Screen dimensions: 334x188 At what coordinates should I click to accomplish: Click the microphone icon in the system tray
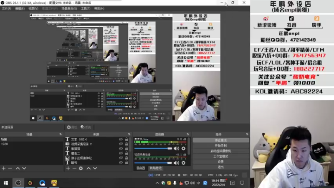click(175, 183)
